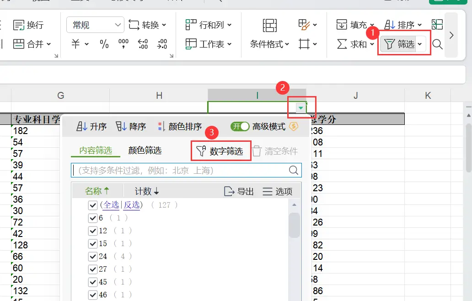Open the number format dialog launcher

pos(172,56)
